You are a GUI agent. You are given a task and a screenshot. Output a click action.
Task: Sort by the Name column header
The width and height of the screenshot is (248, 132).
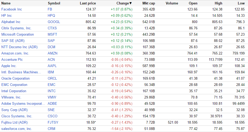point(6,3)
